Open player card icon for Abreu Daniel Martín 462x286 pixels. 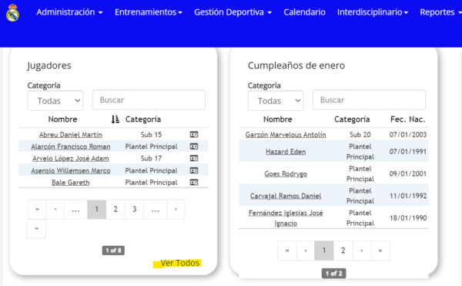click(x=194, y=134)
